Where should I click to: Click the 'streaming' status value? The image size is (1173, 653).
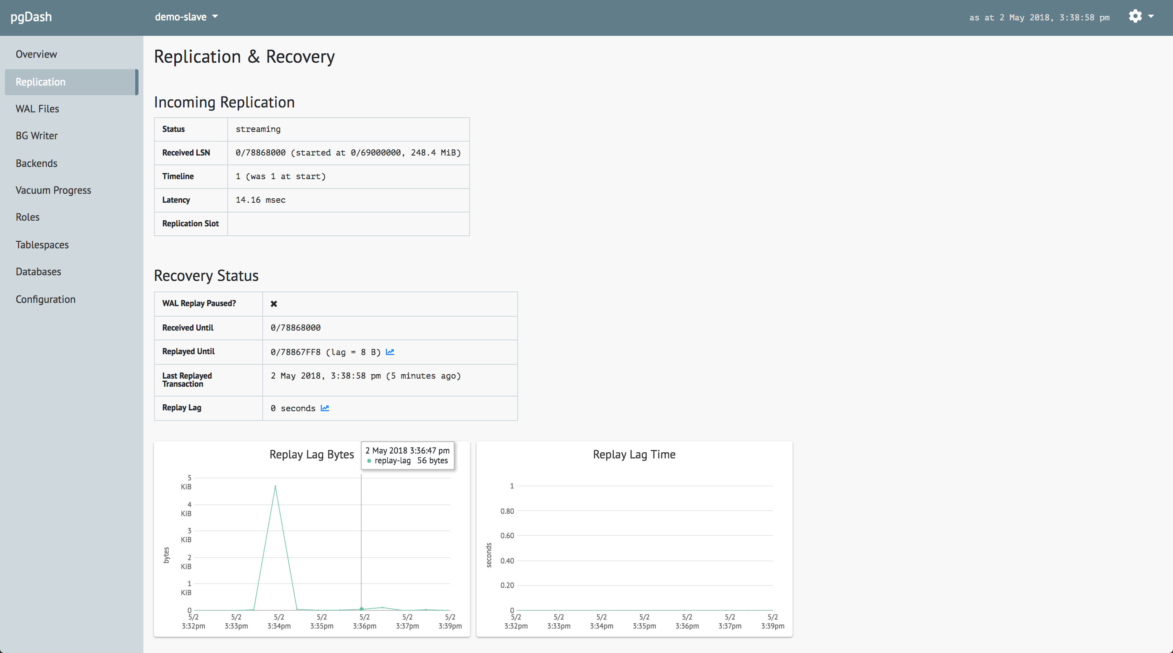[258, 129]
